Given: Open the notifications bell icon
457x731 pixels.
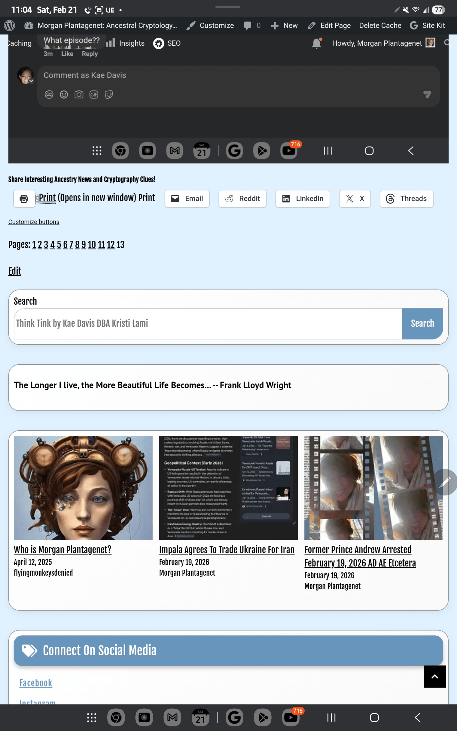Looking at the screenshot, I should 316,43.
